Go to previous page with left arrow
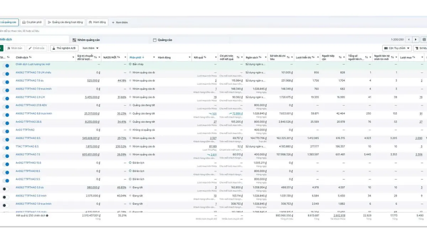Viewport: 427px width, 240px height. coord(409,39)
